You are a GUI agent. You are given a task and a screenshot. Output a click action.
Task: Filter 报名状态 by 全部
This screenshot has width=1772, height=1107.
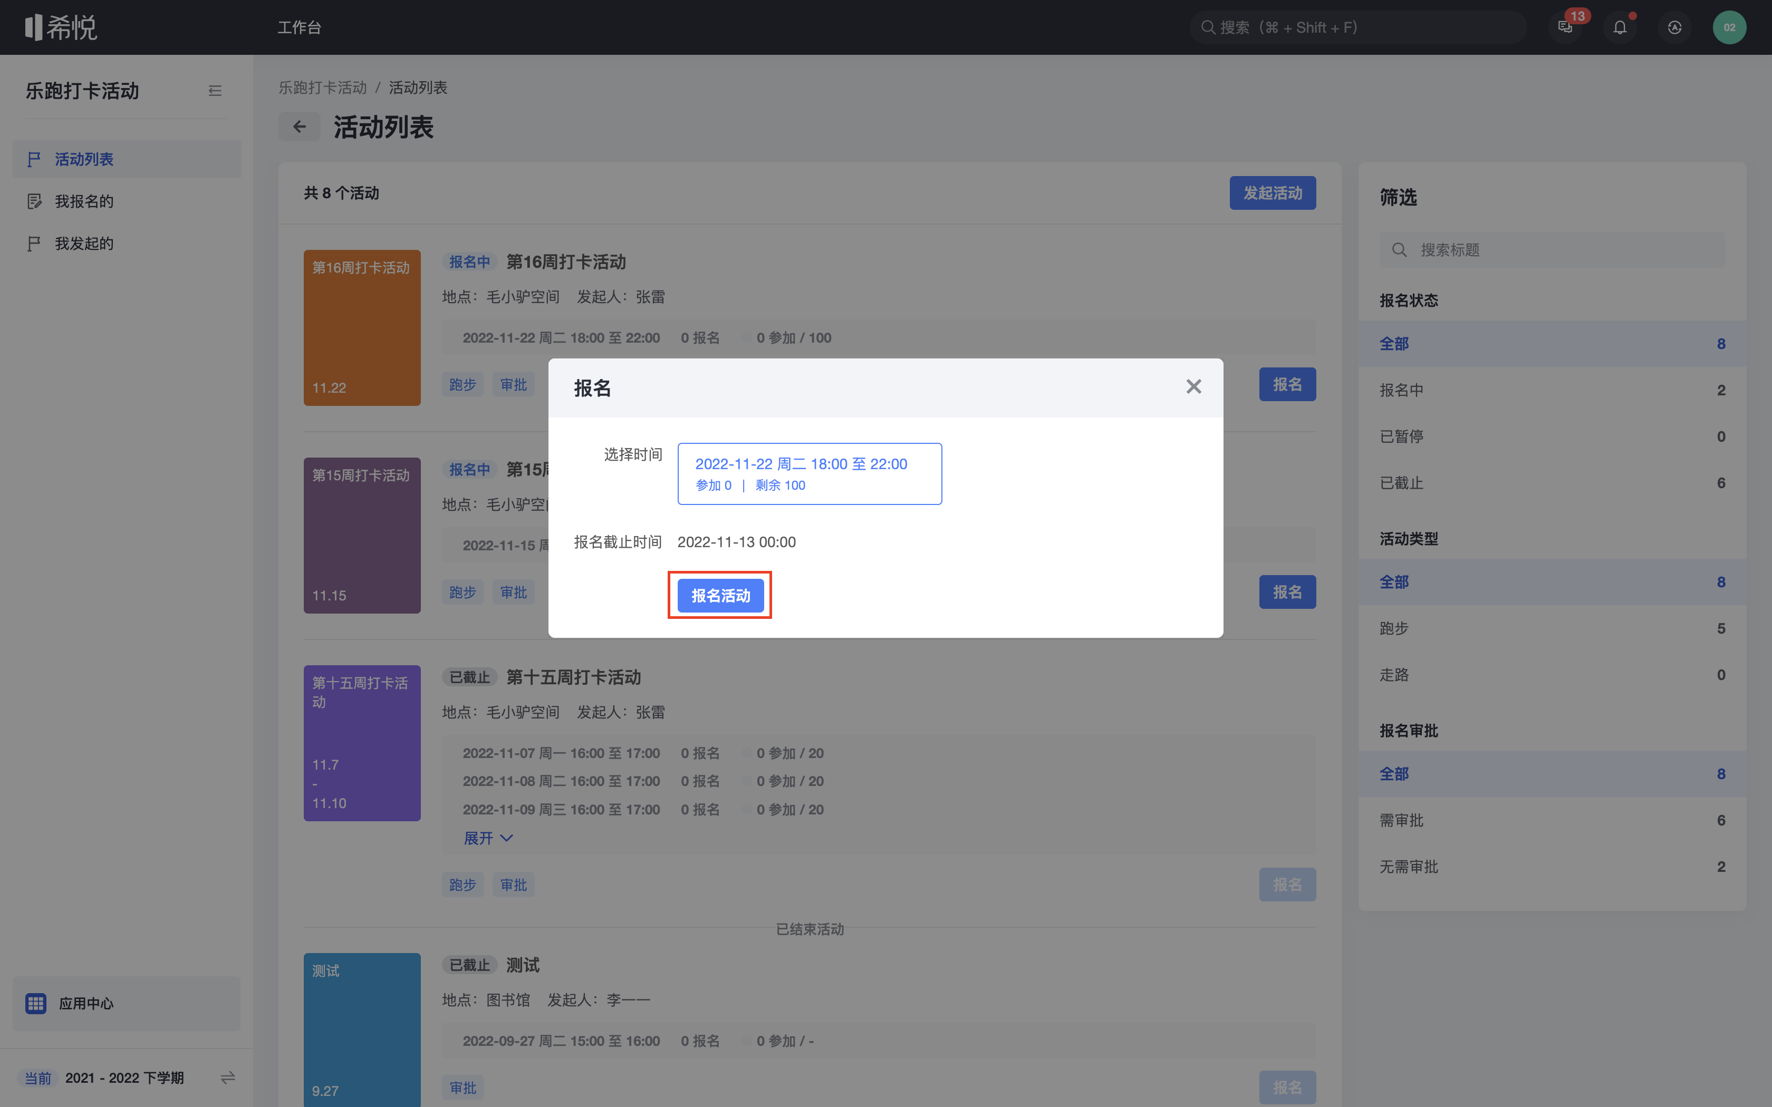coord(1552,343)
